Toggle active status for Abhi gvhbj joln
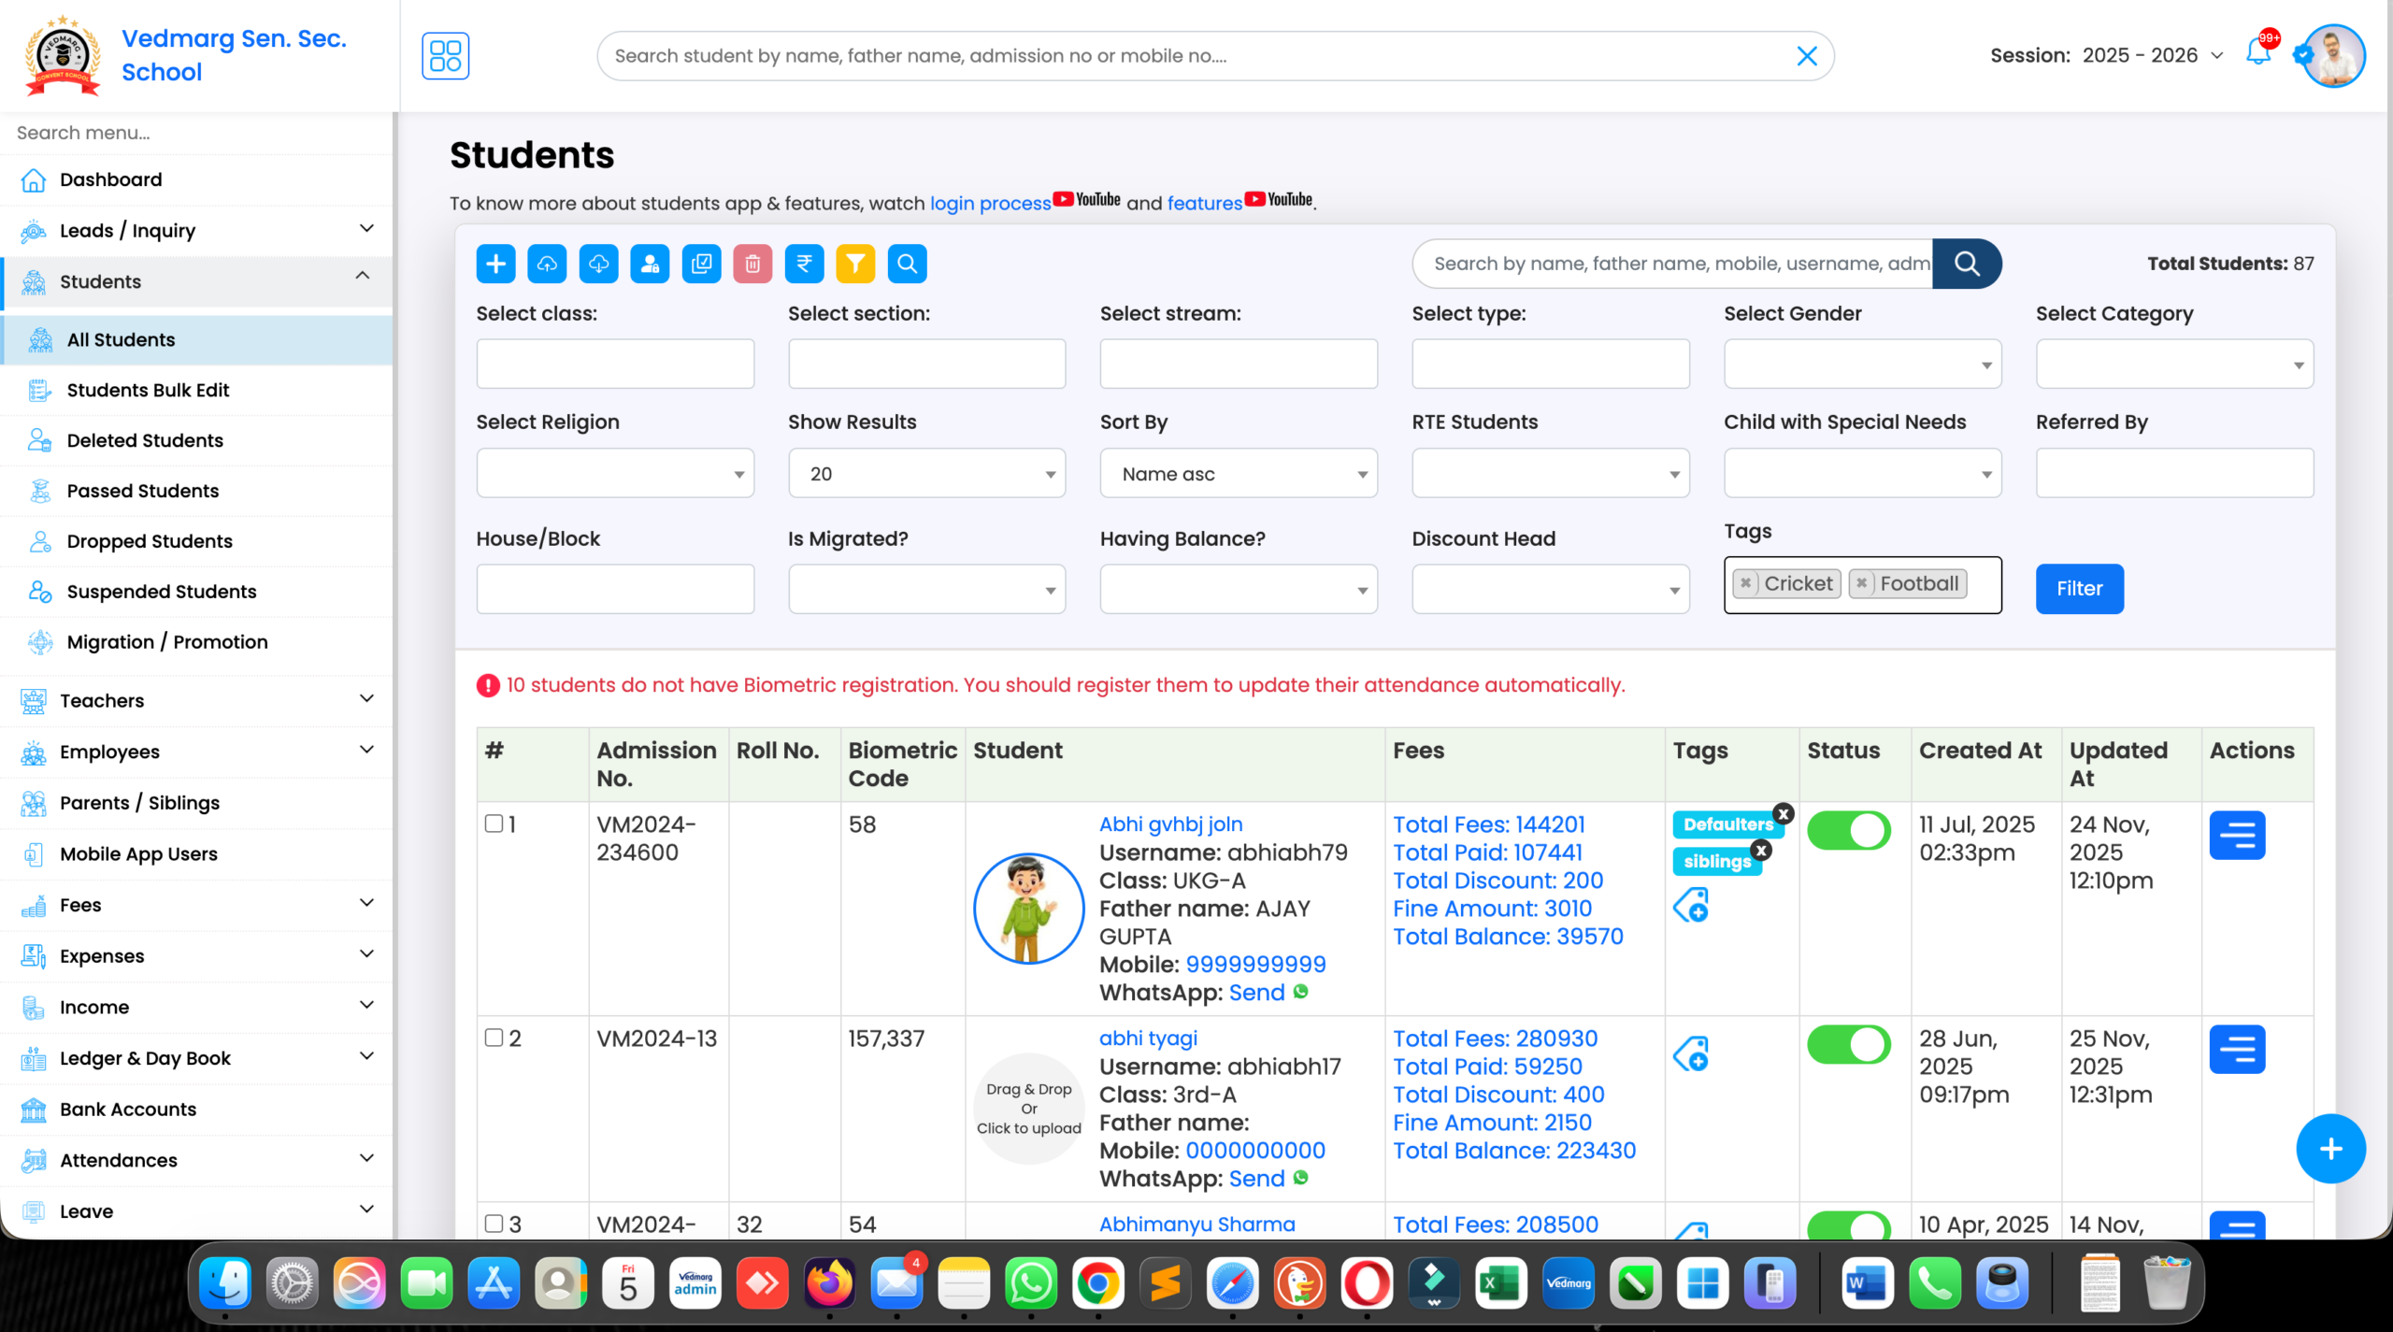2393x1332 pixels. [1848, 830]
